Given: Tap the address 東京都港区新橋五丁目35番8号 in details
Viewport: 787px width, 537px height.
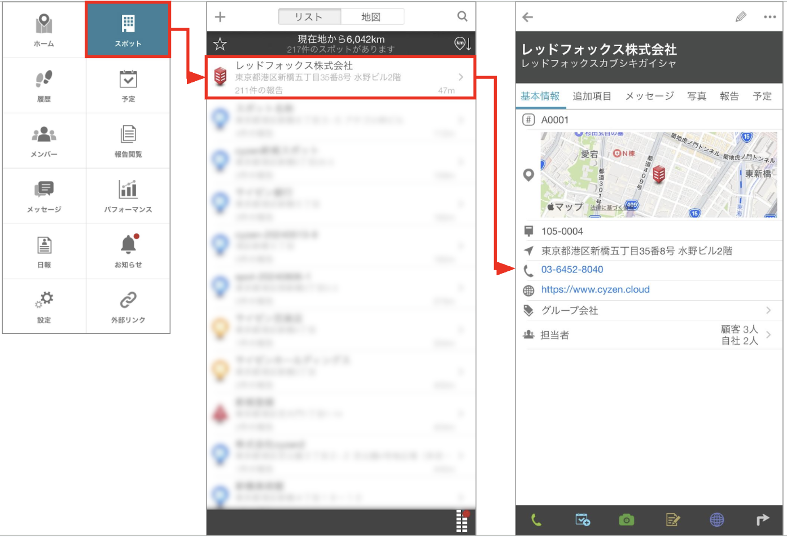Looking at the screenshot, I should [637, 251].
